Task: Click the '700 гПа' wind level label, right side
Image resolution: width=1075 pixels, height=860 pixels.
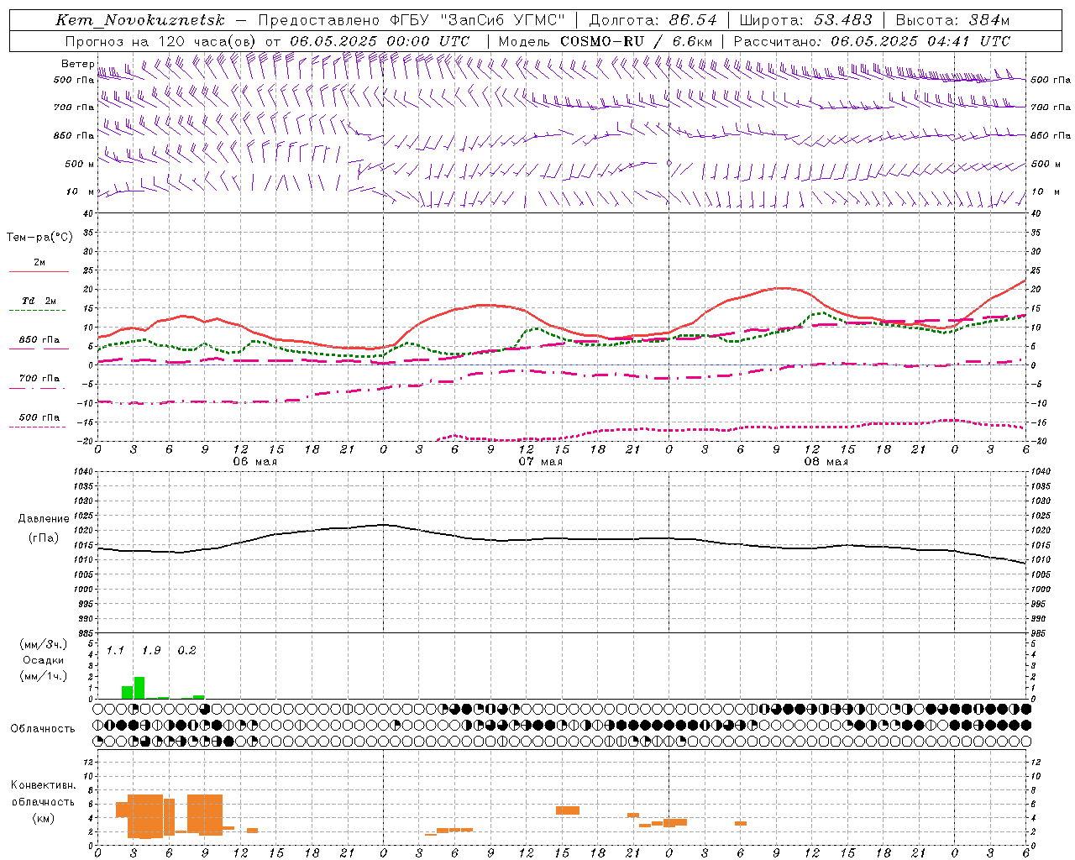Action: [x=1050, y=107]
